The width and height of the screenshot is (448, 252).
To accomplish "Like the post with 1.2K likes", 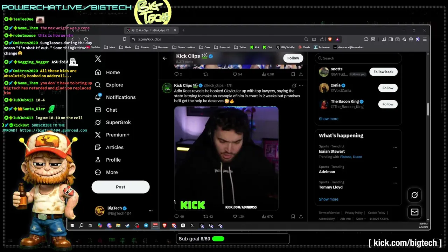I will pyautogui.click(x=238, y=217).
